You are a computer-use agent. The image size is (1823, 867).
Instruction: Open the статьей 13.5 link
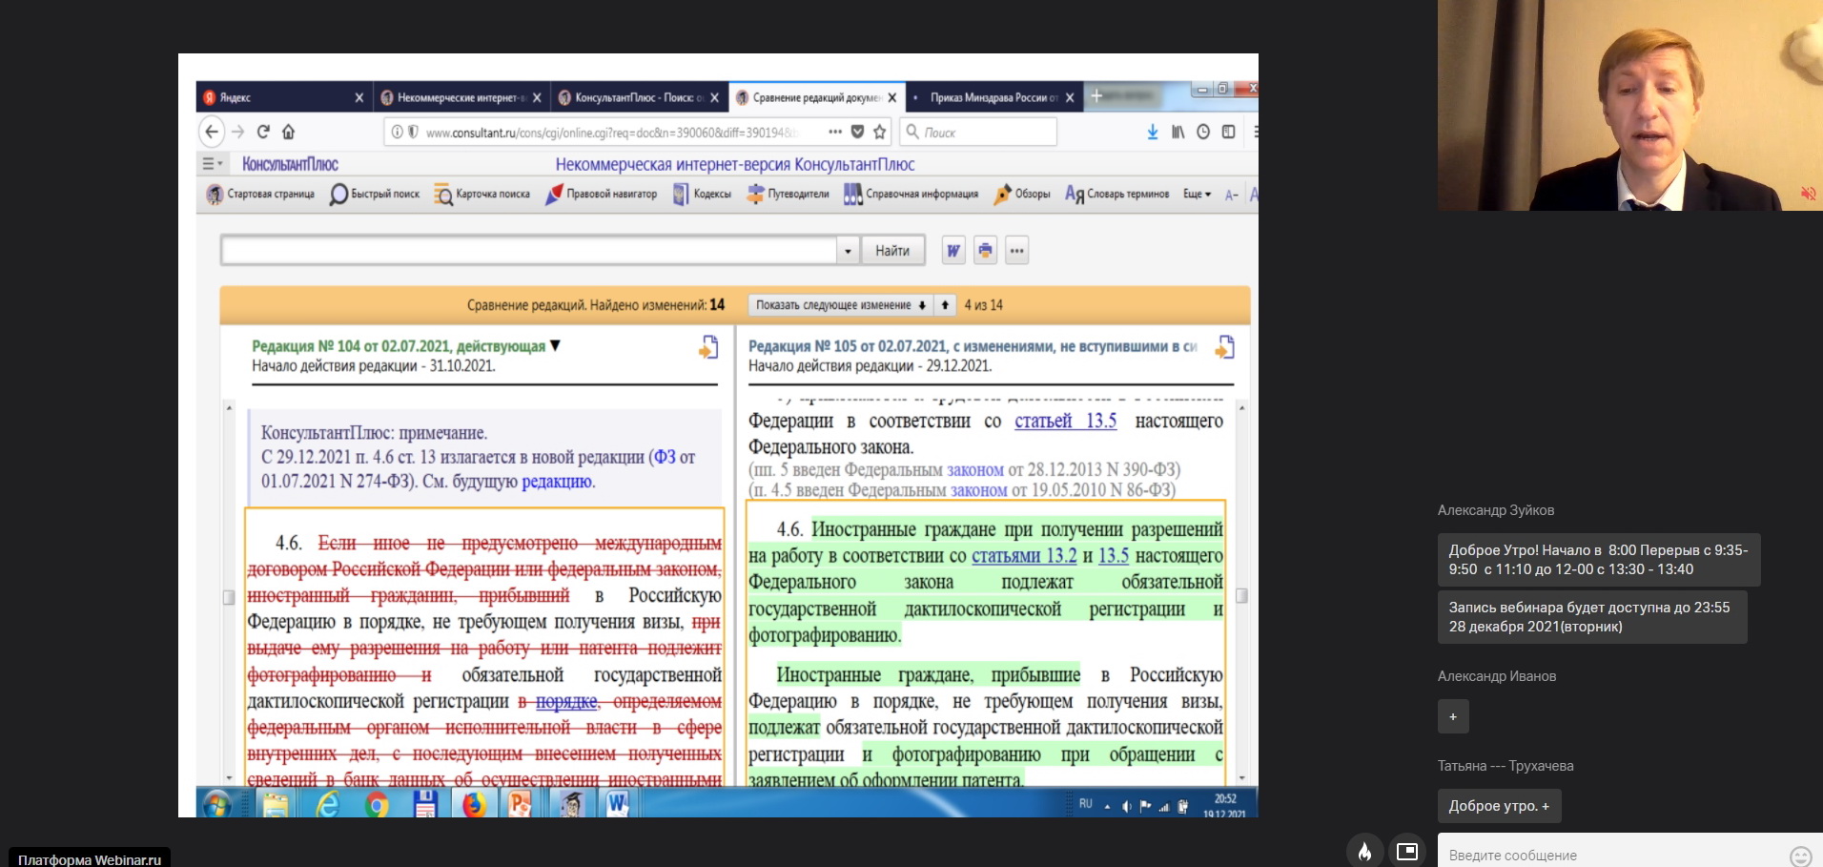point(1065,421)
